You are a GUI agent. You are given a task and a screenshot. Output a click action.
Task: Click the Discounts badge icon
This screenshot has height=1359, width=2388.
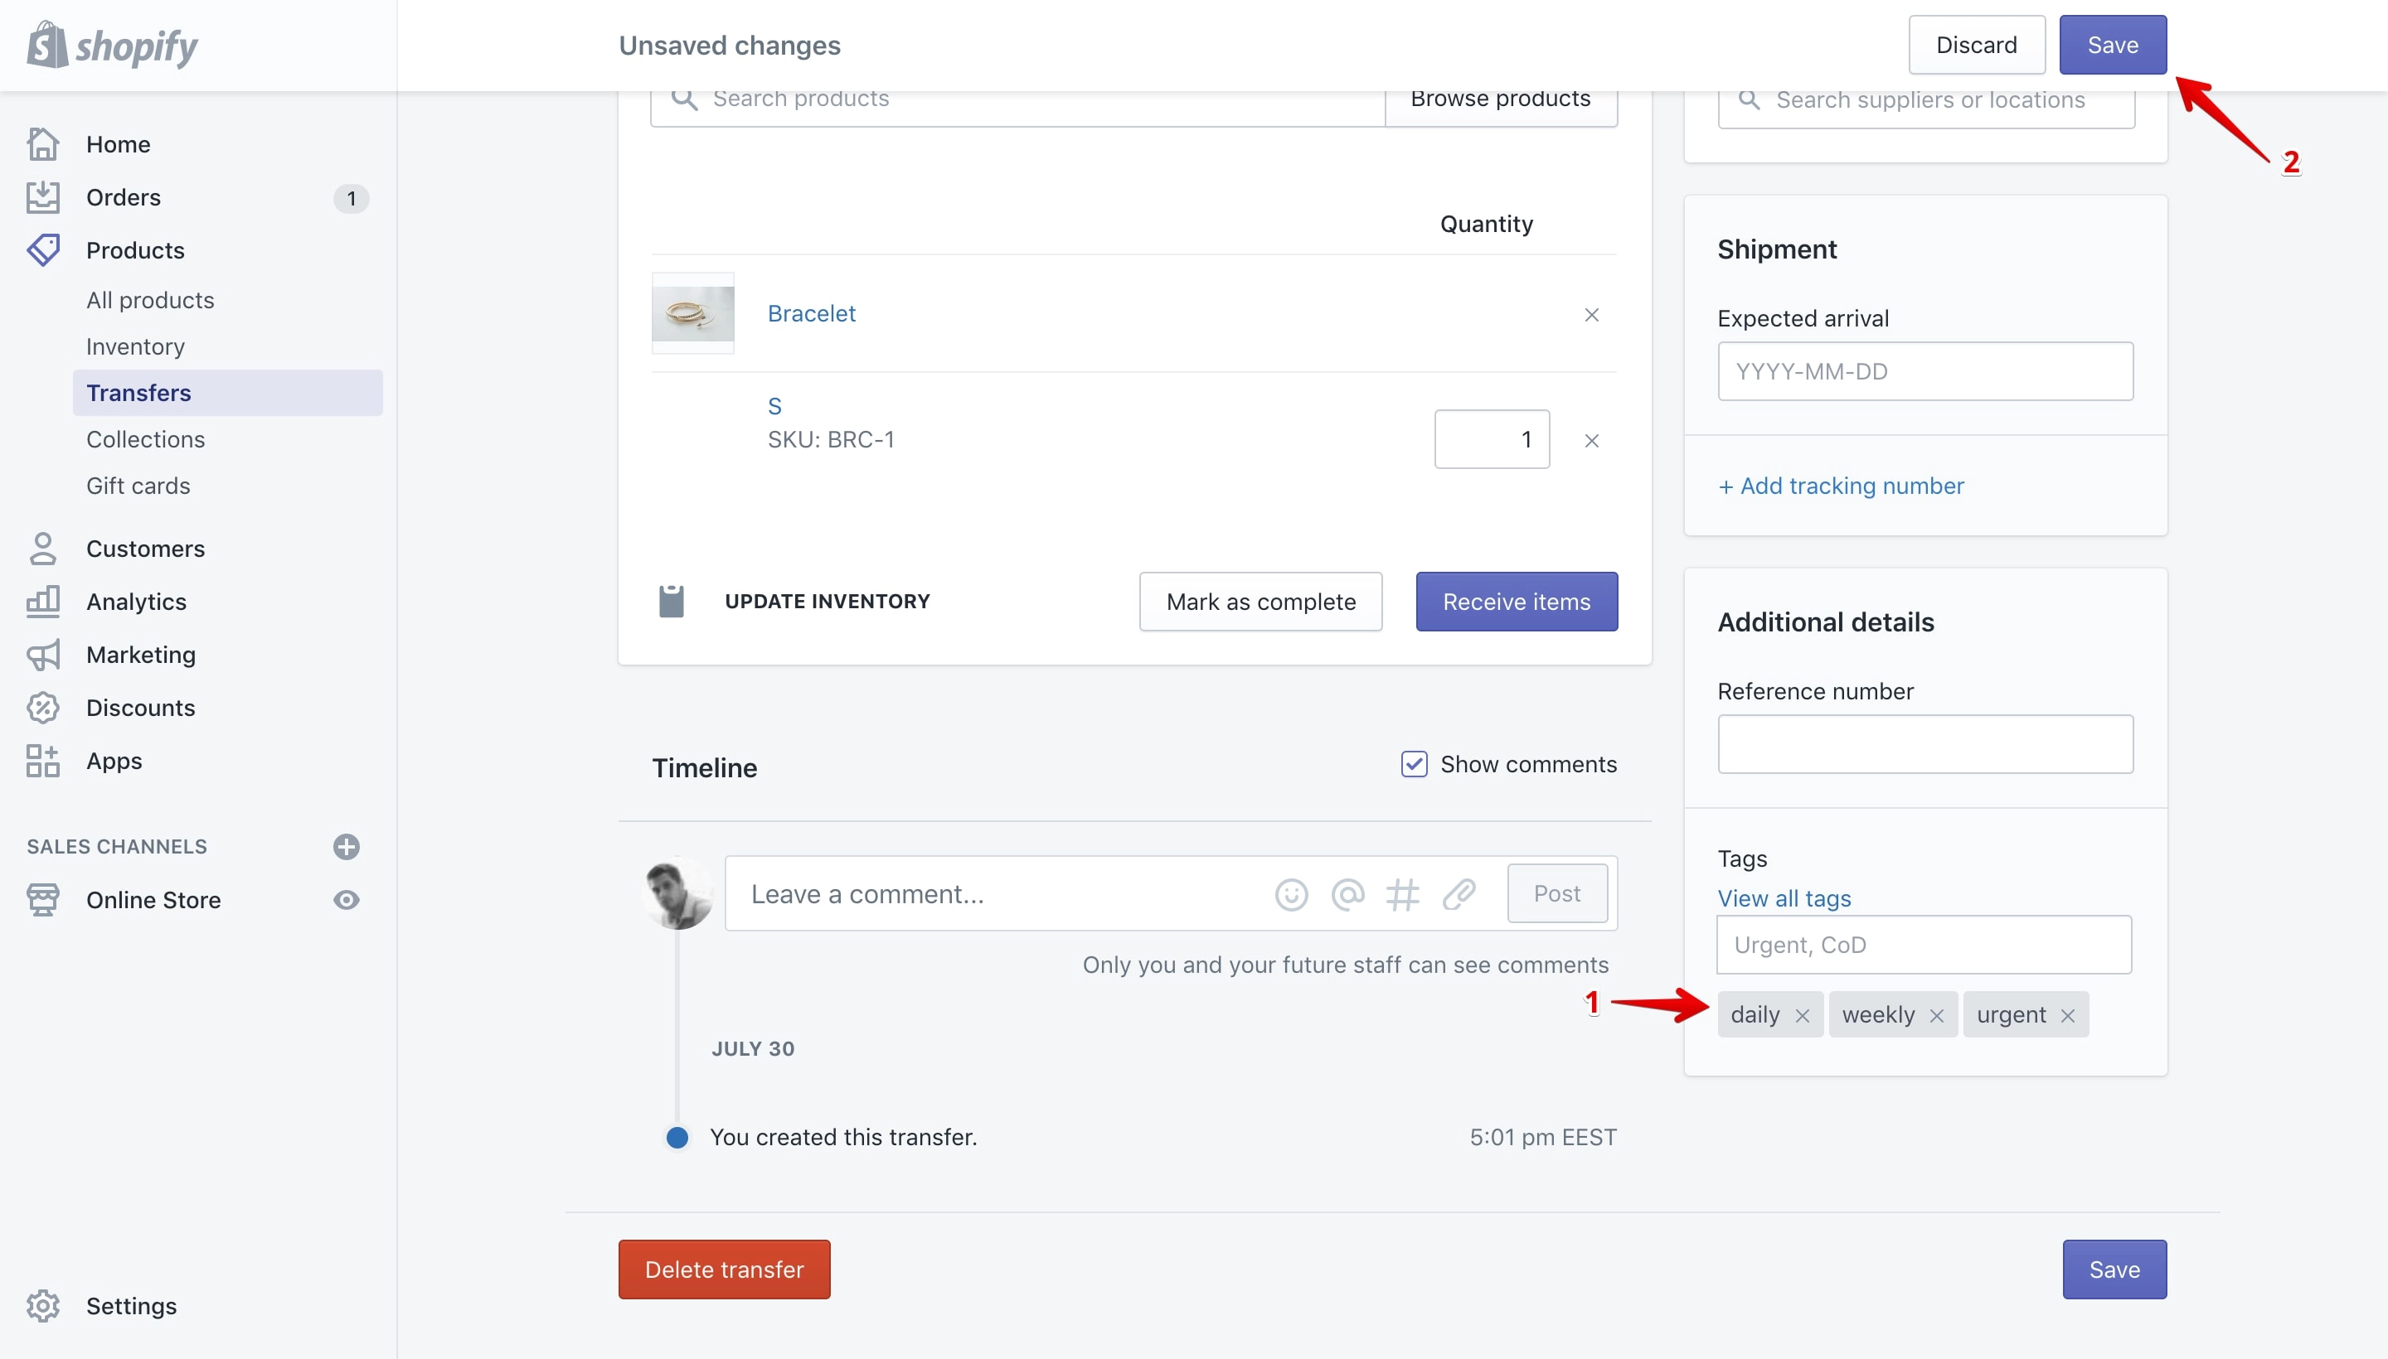(43, 708)
